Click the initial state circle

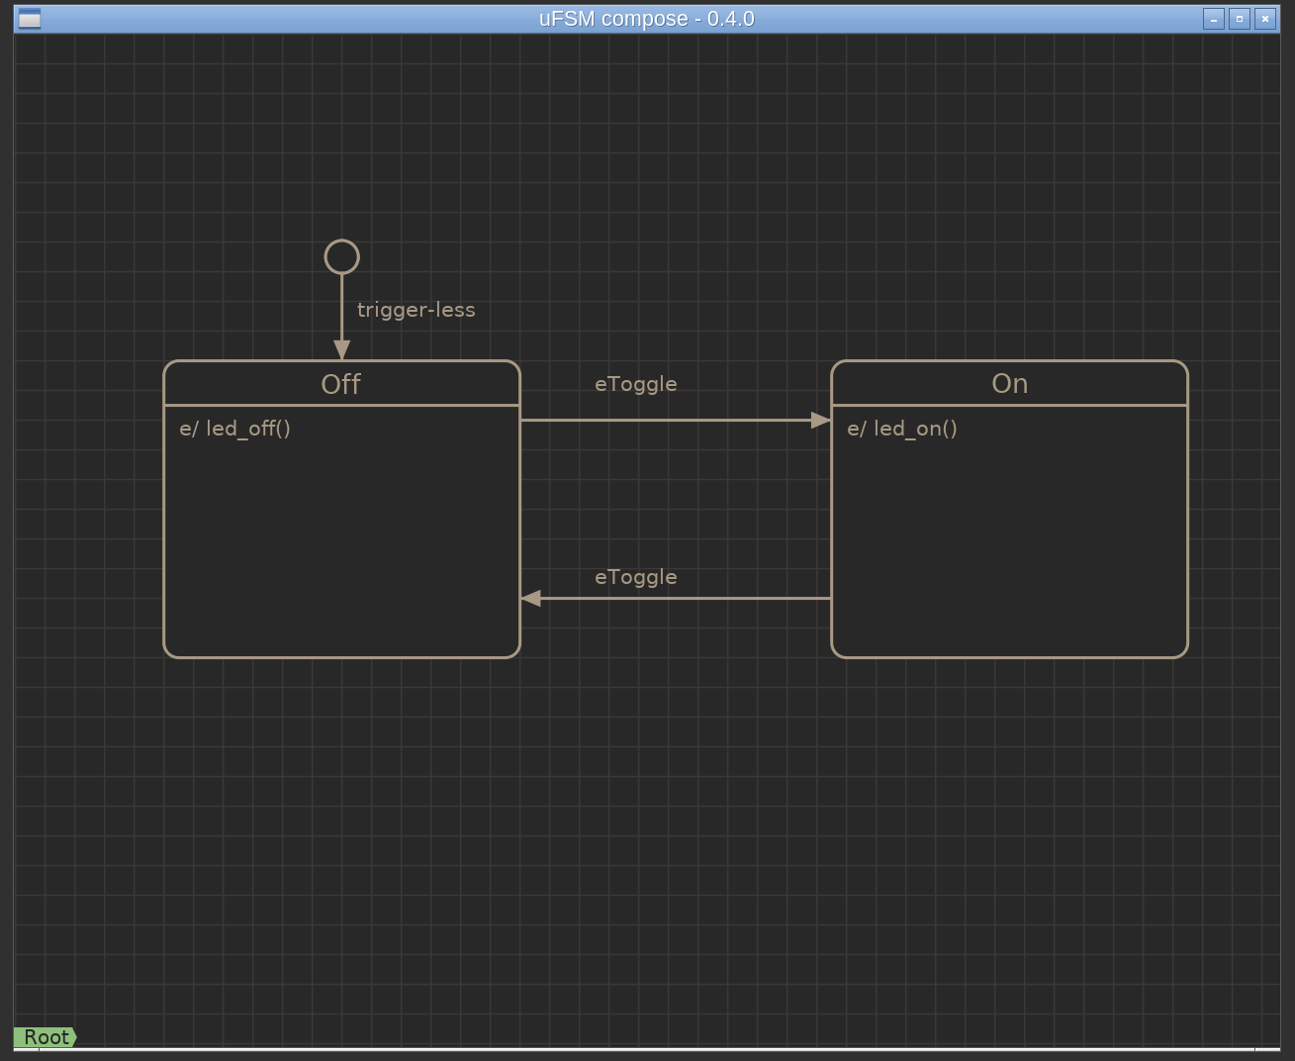coord(342,257)
